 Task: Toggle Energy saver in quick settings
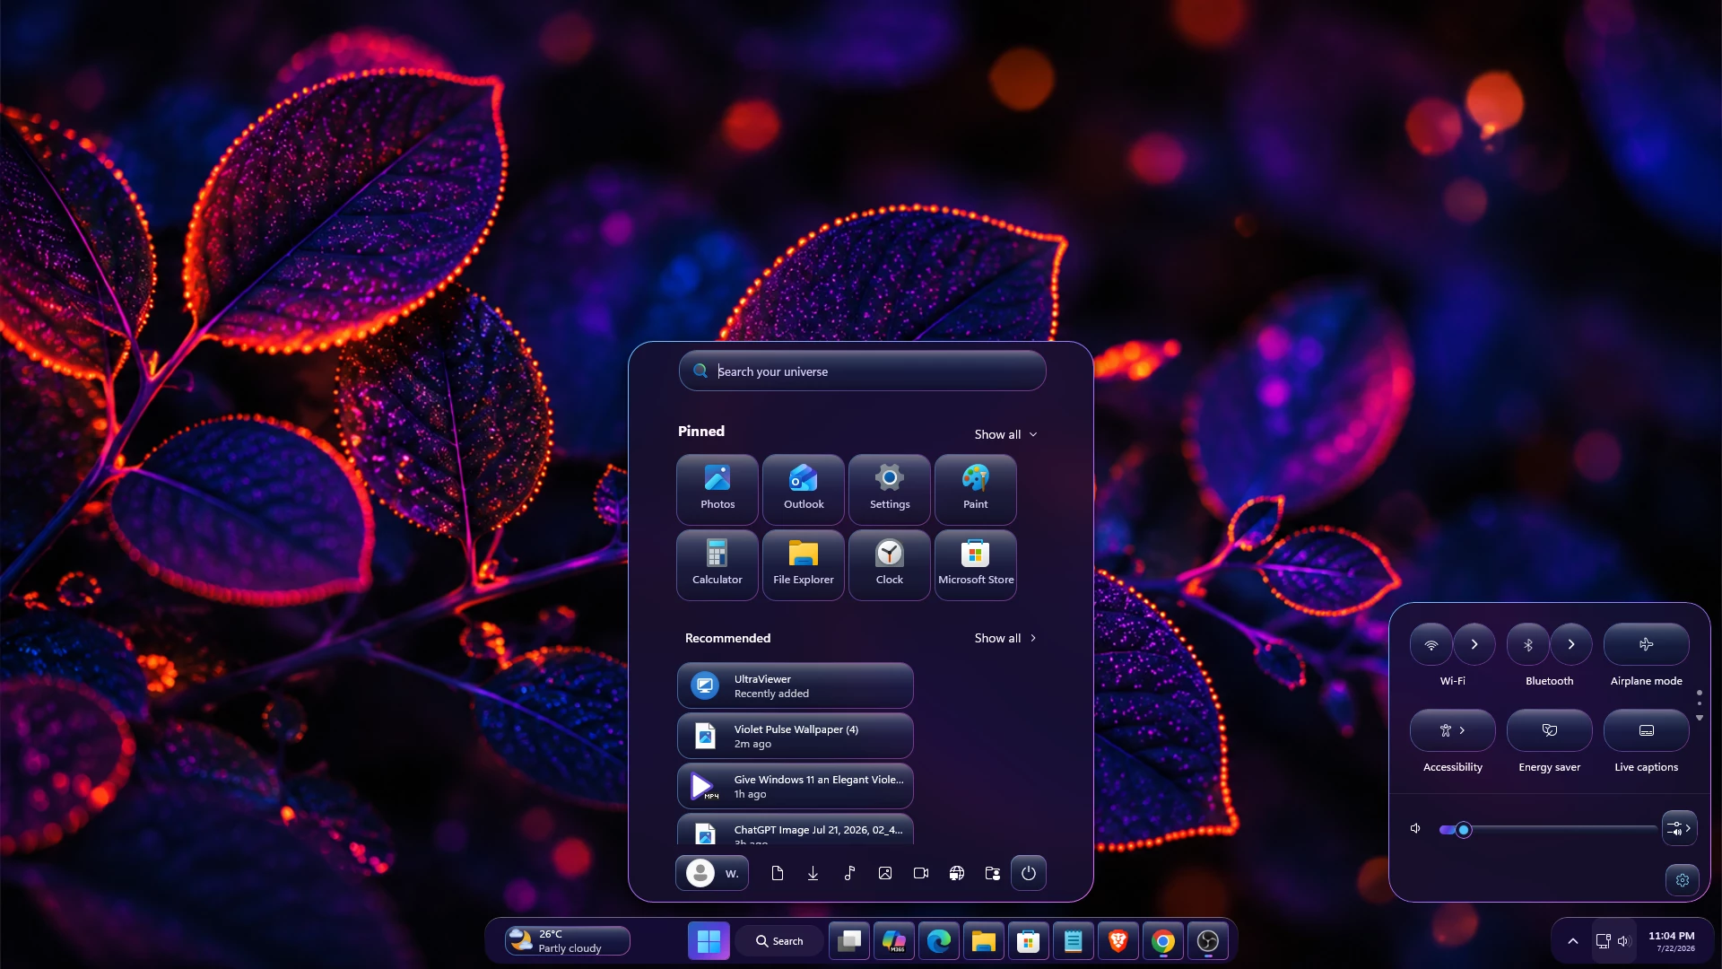1550,730
